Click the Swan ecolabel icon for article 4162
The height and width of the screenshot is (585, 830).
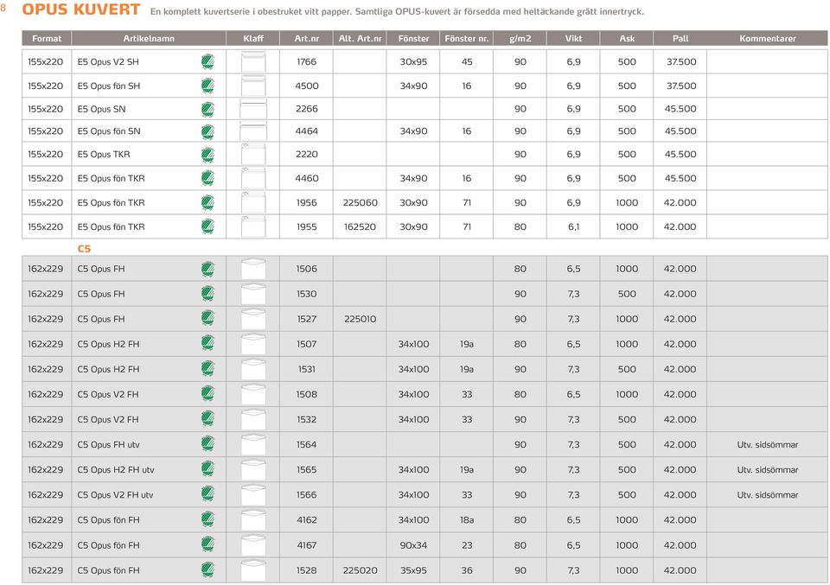pyautogui.click(x=207, y=520)
